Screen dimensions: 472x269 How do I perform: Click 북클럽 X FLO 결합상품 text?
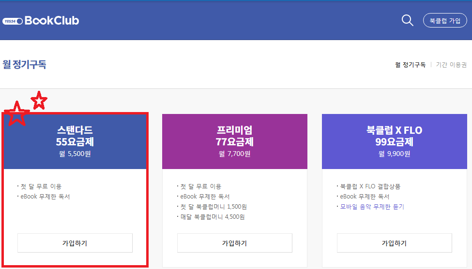click(x=370, y=186)
